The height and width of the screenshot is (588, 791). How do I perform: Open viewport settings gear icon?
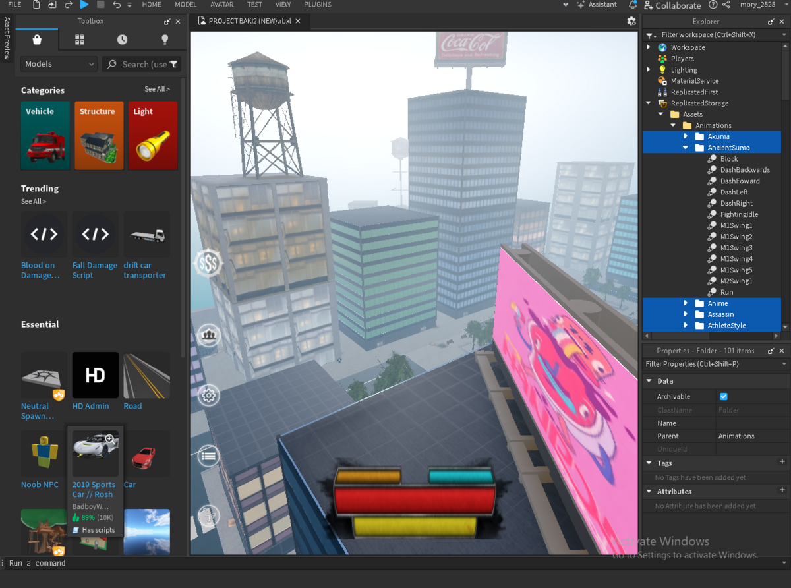tap(631, 21)
